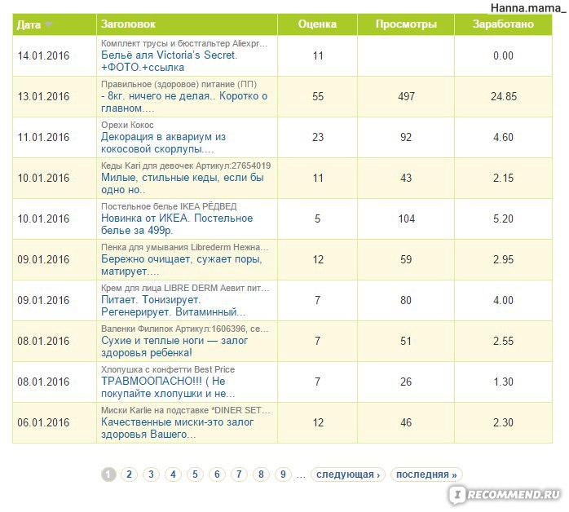
Task: Open review '- 8кг. ничего не делая'
Action: [x=184, y=102]
